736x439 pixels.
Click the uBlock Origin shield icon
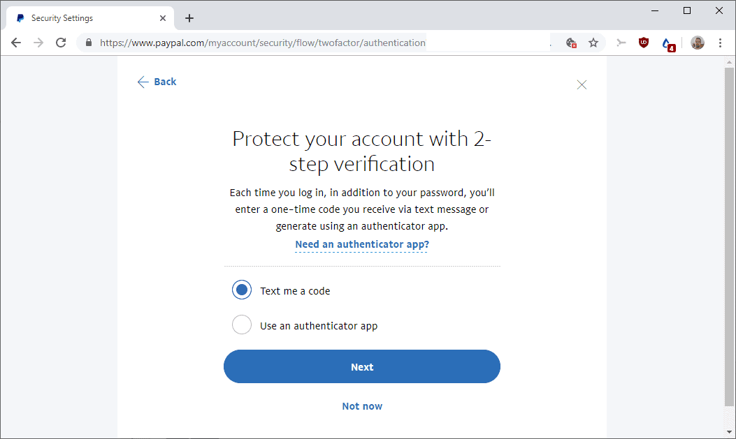[x=643, y=43]
